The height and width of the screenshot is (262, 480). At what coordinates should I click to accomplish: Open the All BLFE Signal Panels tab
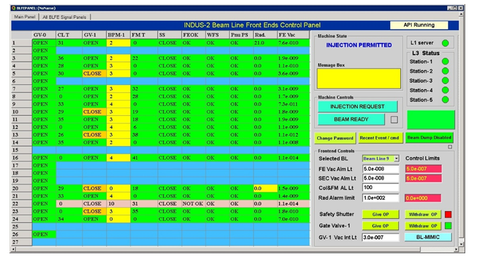pos(64,17)
